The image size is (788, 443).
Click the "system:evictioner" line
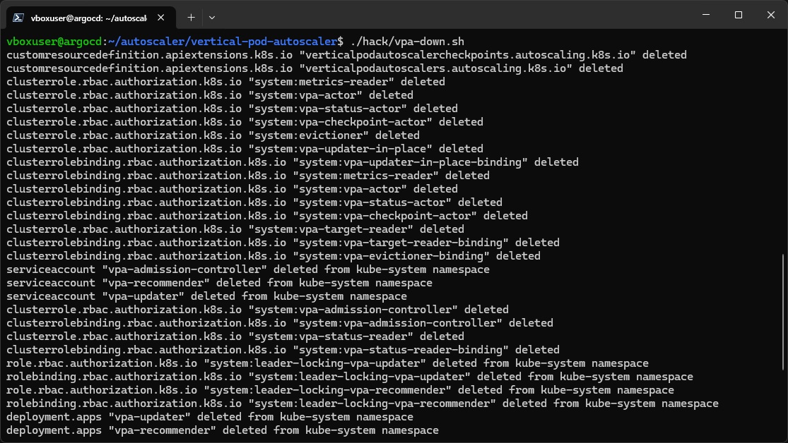click(x=213, y=135)
